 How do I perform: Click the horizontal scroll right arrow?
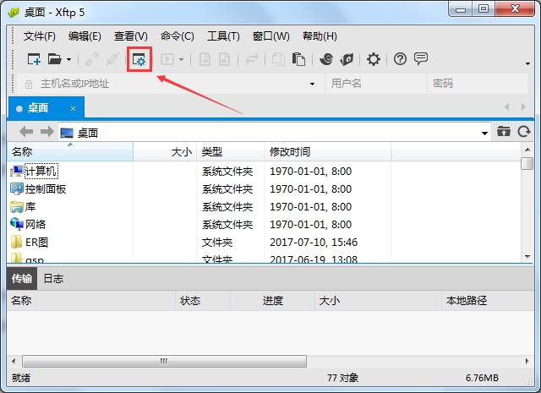click(527, 361)
